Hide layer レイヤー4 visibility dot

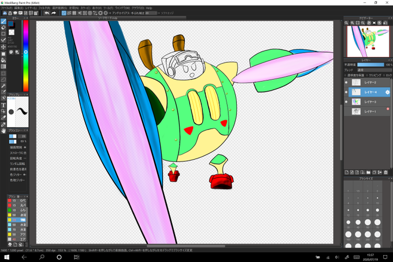[x=346, y=93]
